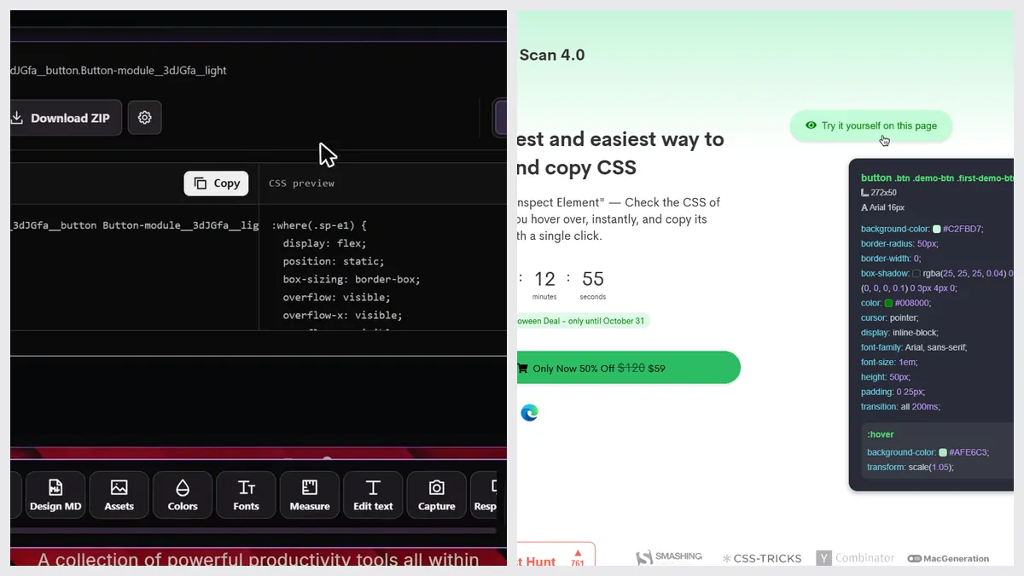This screenshot has height=576, width=1024.
Task: Click the Microsoft Edge browser icon
Action: tap(529, 413)
